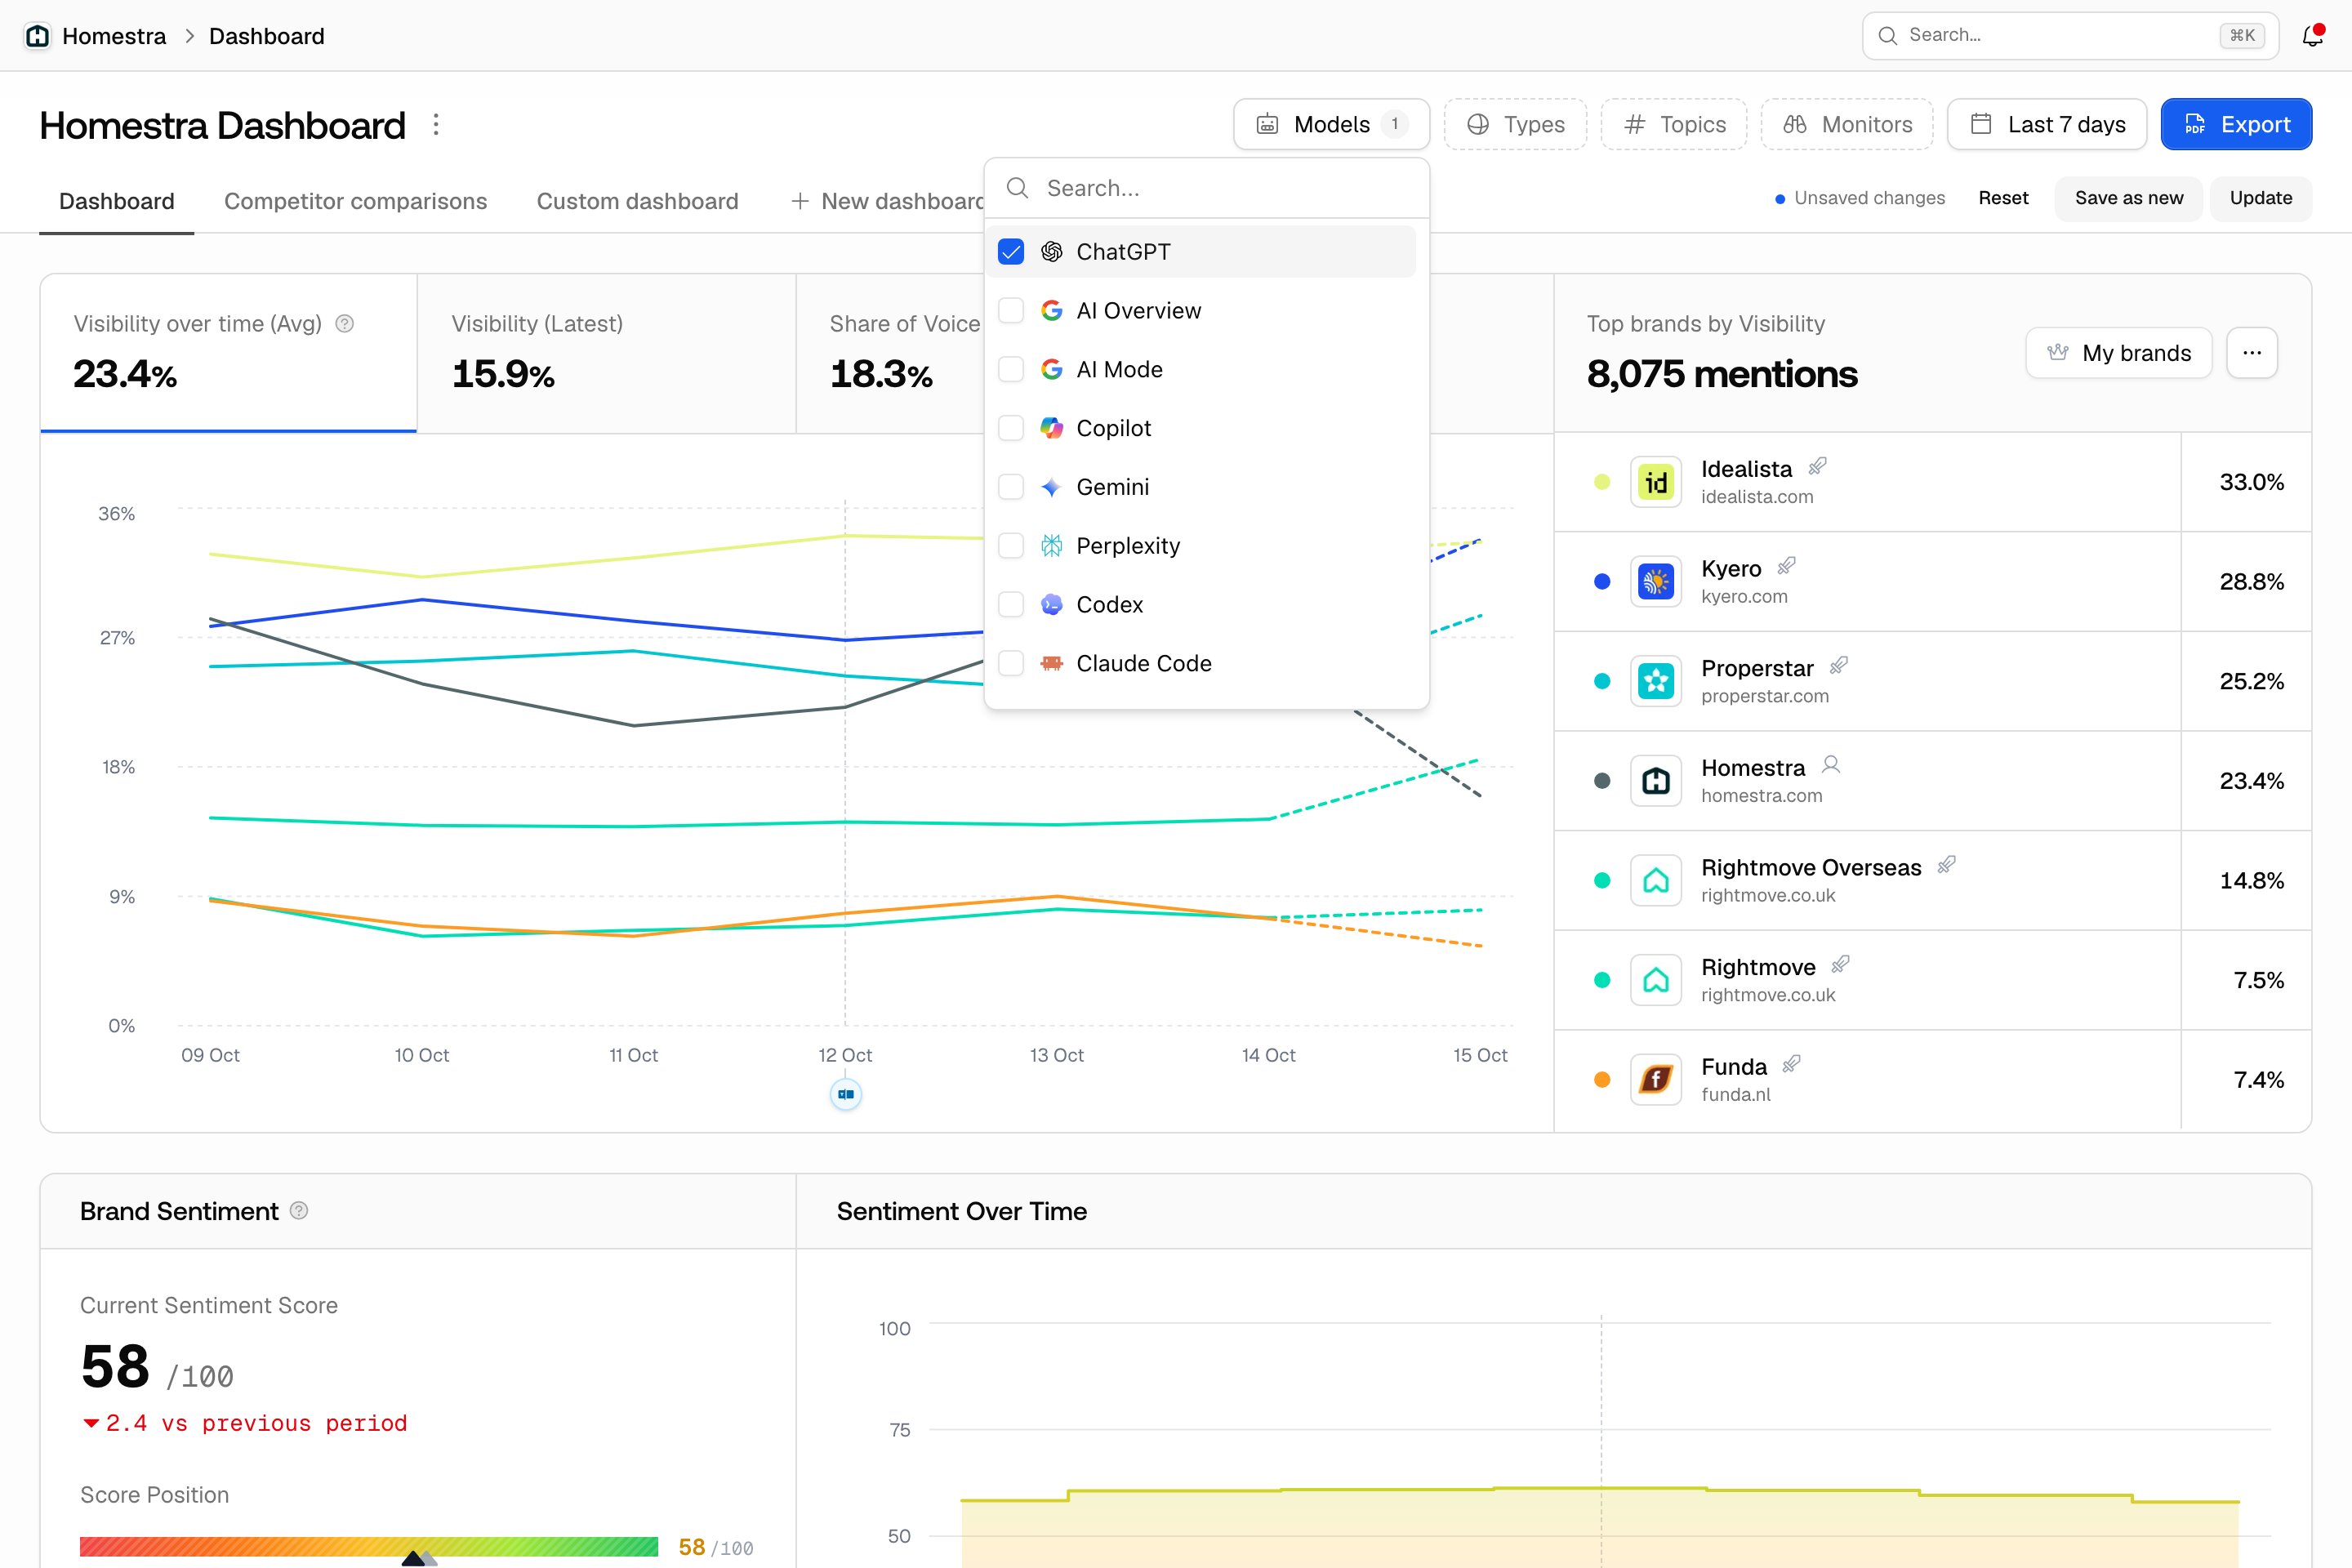This screenshot has width=2352, height=1568.
Task: Select the Visibility over time (Avg) metric tab
Action: coord(229,353)
